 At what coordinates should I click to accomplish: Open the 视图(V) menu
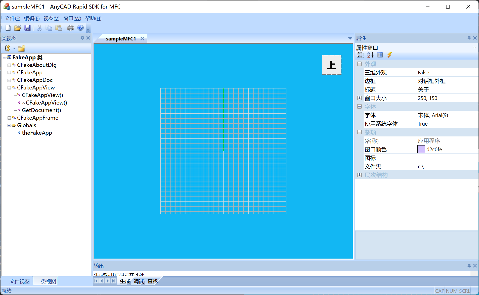click(x=51, y=18)
